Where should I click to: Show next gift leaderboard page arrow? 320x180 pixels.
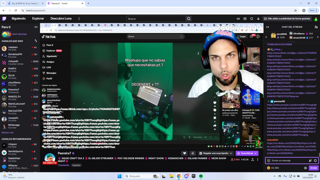tap(317, 37)
